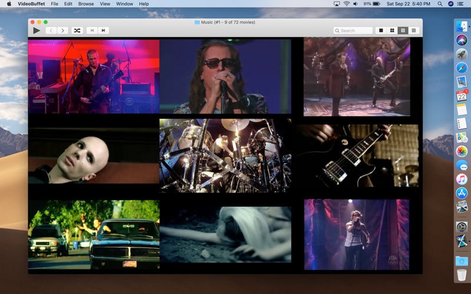This screenshot has height=294, width=471.
Task: Skip to the previous movie set
Action: point(92,31)
